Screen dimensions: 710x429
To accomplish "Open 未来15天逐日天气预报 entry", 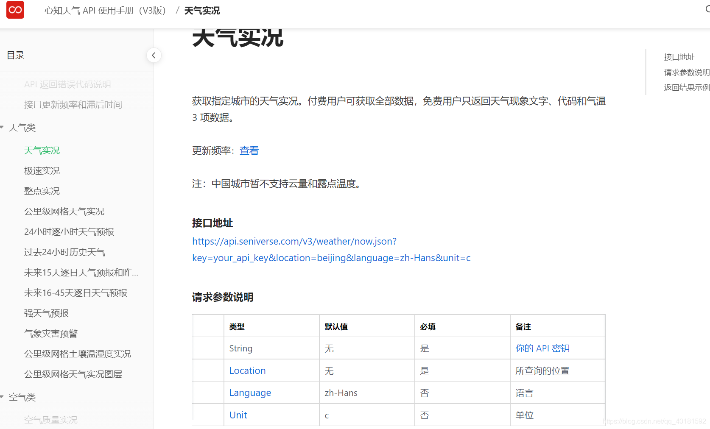I will click(81, 273).
